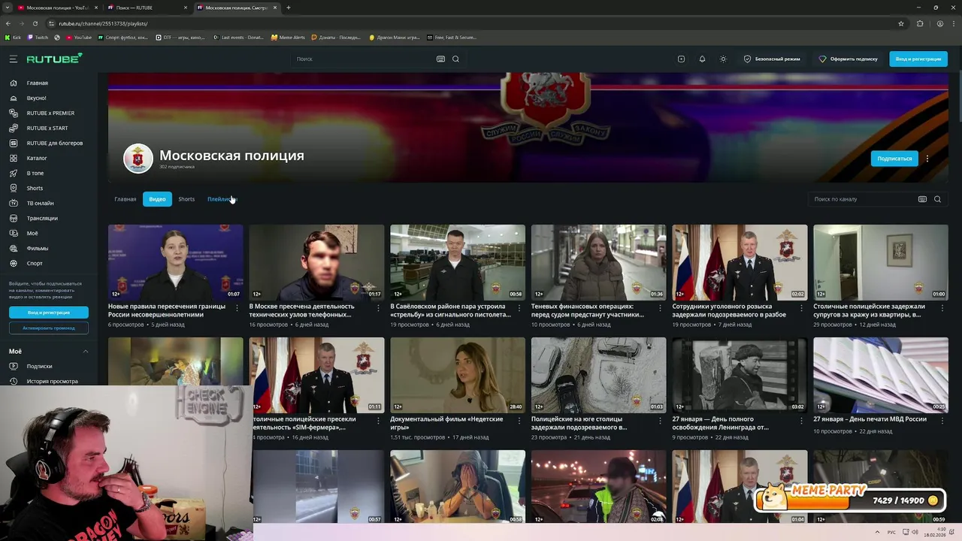The image size is (962, 541).
Task: Click title Теневых финансовых операциях
Action: point(587,310)
